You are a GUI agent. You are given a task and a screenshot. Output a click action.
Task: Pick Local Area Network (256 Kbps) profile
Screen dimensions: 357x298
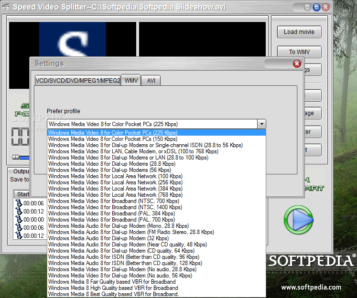(156, 182)
